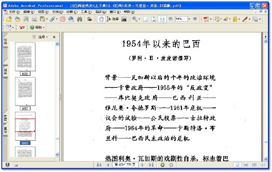The height and width of the screenshot is (172, 272).
Task: Click the paperclip attach file icon
Action: 52,19
